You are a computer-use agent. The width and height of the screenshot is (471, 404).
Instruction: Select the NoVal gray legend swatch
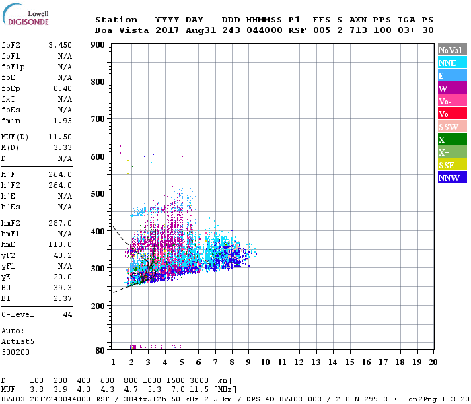tap(451, 50)
